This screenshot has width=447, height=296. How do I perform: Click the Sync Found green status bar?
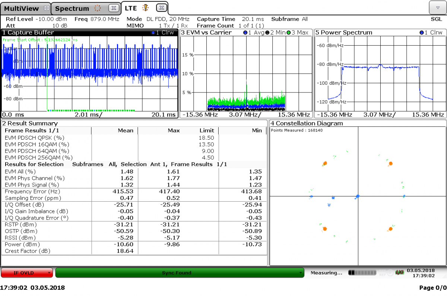tap(180, 273)
